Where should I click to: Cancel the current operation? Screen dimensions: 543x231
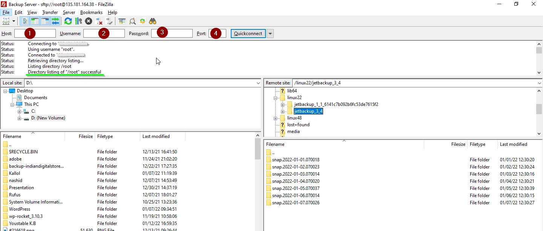[x=89, y=21]
